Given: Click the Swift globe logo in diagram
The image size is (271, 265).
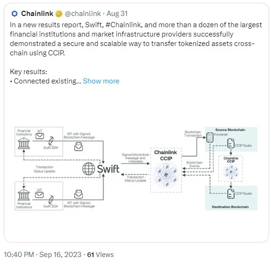Looking at the screenshot, I should click(x=89, y=169).
